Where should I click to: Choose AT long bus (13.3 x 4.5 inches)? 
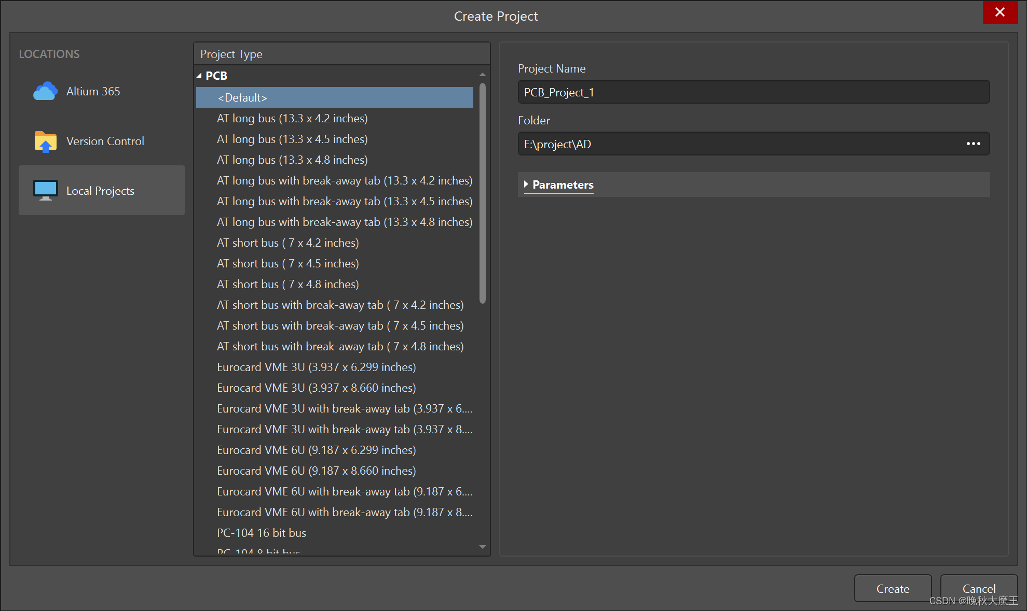(x=292, y=139)
